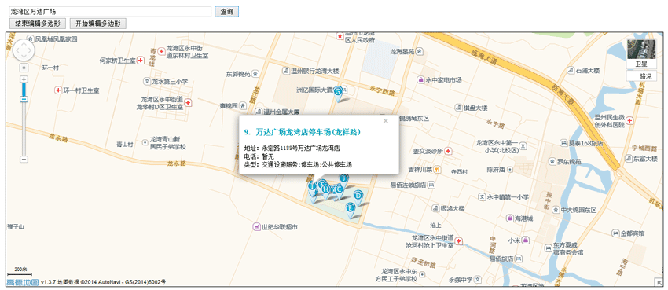Pan the map up with the compass arrow

[23, 43]
